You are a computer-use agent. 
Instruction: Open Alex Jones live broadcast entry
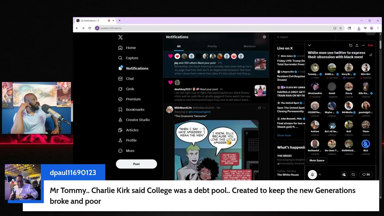(x=290, y=60)
